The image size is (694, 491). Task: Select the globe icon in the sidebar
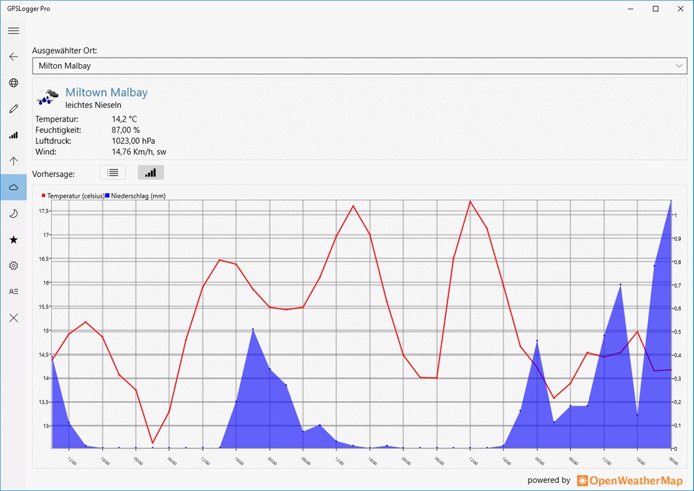point(13,82)
